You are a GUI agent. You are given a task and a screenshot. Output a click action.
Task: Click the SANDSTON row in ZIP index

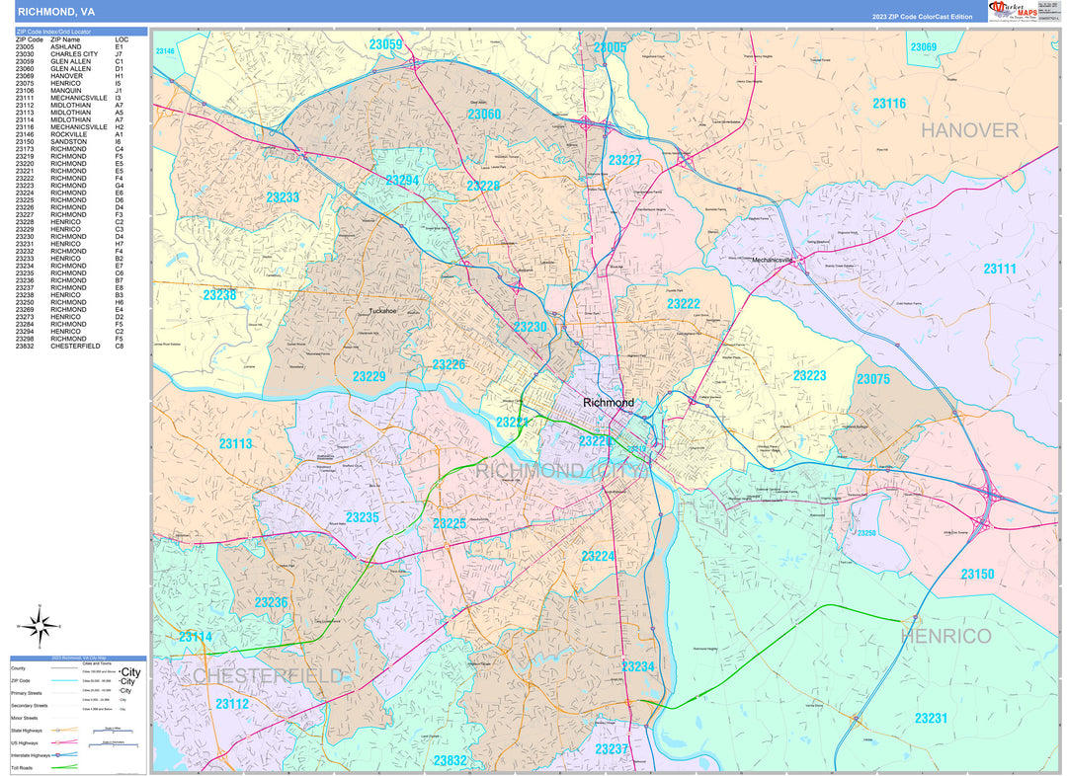69,141
